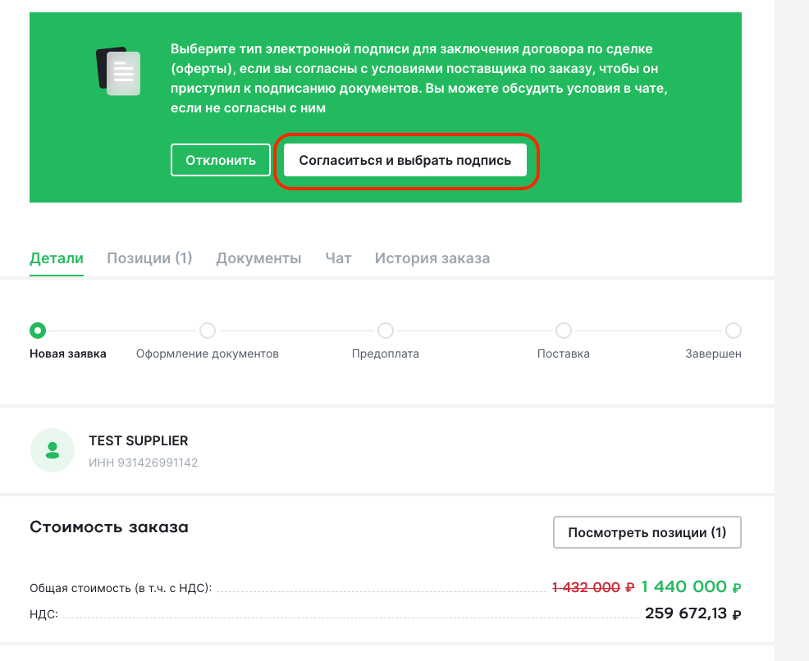809x661 pixels.
Task: Click the Новая заявка step circle
Action: click(x=38, y=330)
